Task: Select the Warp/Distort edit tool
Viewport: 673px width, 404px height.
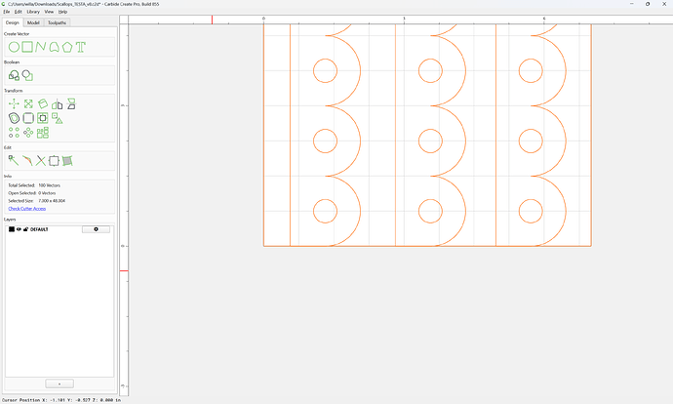Action: (67, 161)
